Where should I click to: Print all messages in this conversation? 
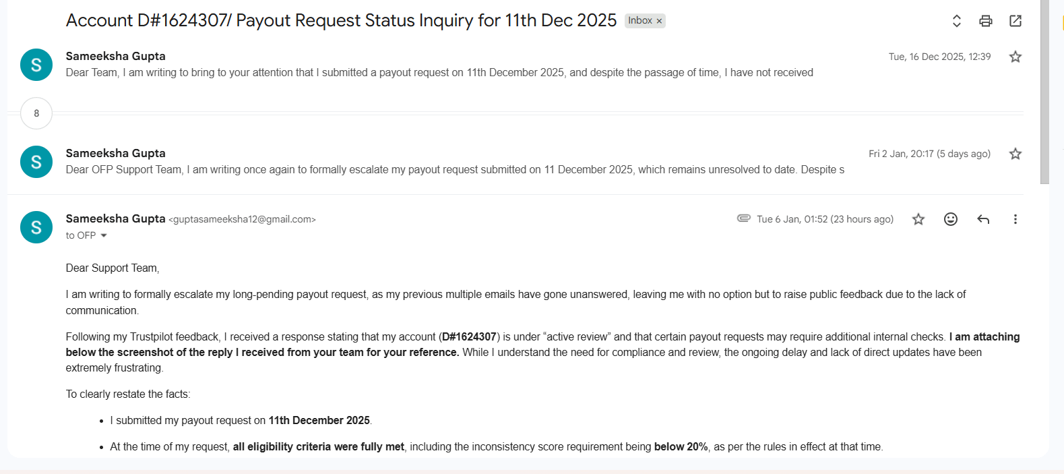pyautogui.click(x=985, y=21)
